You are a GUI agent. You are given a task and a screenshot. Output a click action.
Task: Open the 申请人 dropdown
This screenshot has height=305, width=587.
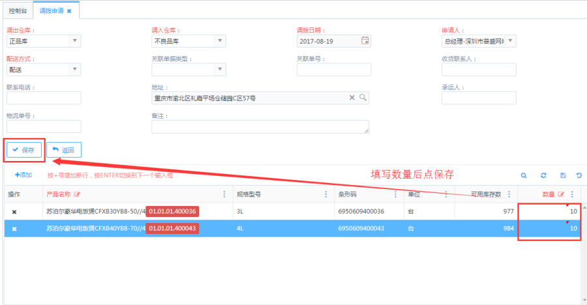[x=510, y=41]
